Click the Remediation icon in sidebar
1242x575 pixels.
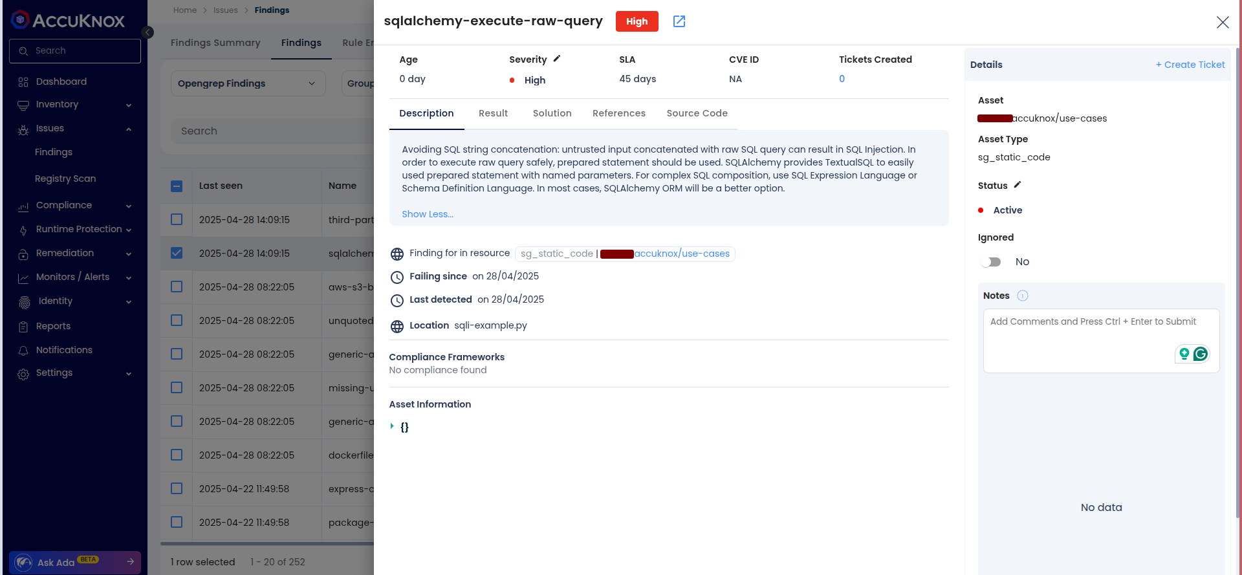pos(23,254)
